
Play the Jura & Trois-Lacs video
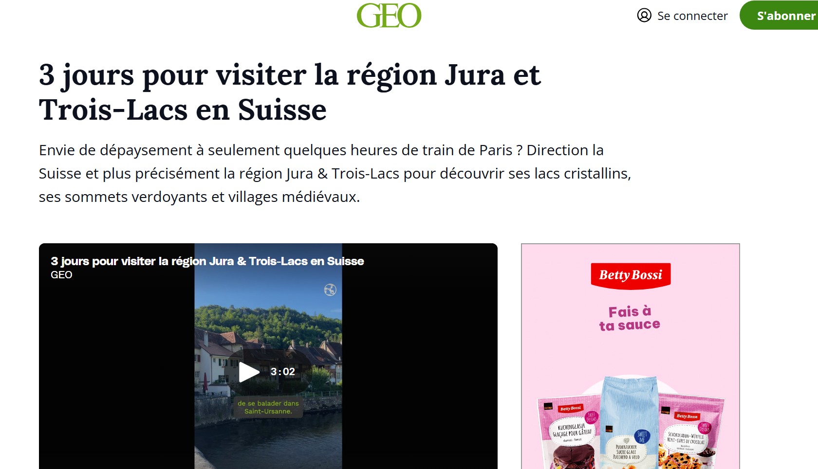click(x=249, y=372)
